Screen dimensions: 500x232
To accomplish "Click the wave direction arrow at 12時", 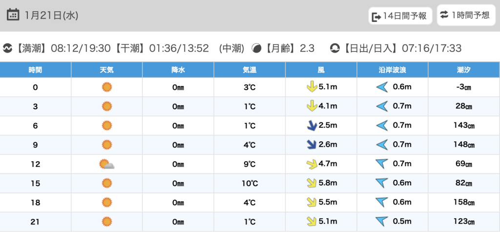I will pos(381,164).
